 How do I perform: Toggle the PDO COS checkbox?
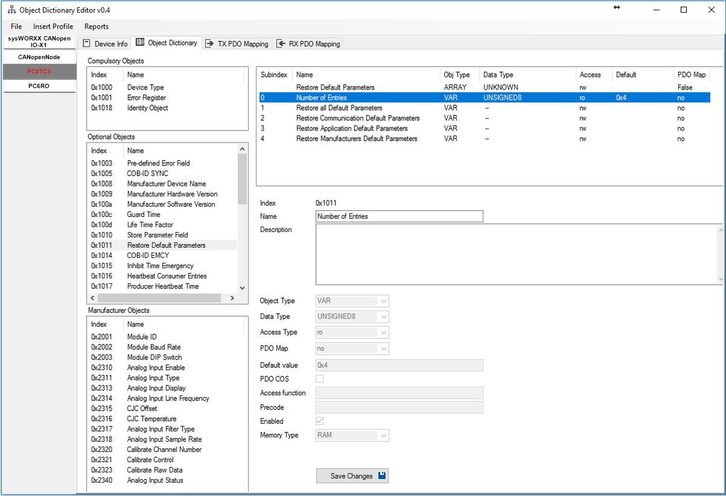[x=318, y=379]
